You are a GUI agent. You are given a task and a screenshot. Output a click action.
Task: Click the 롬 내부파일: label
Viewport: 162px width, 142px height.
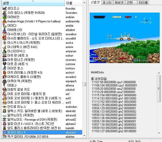point(99,79)
